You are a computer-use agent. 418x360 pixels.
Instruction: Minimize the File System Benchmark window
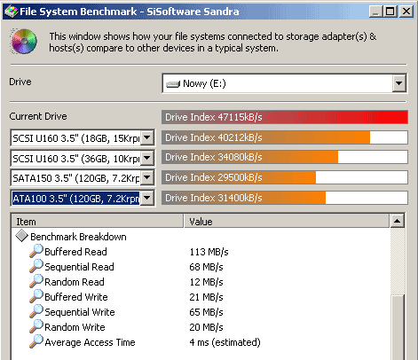coord(376,12)
